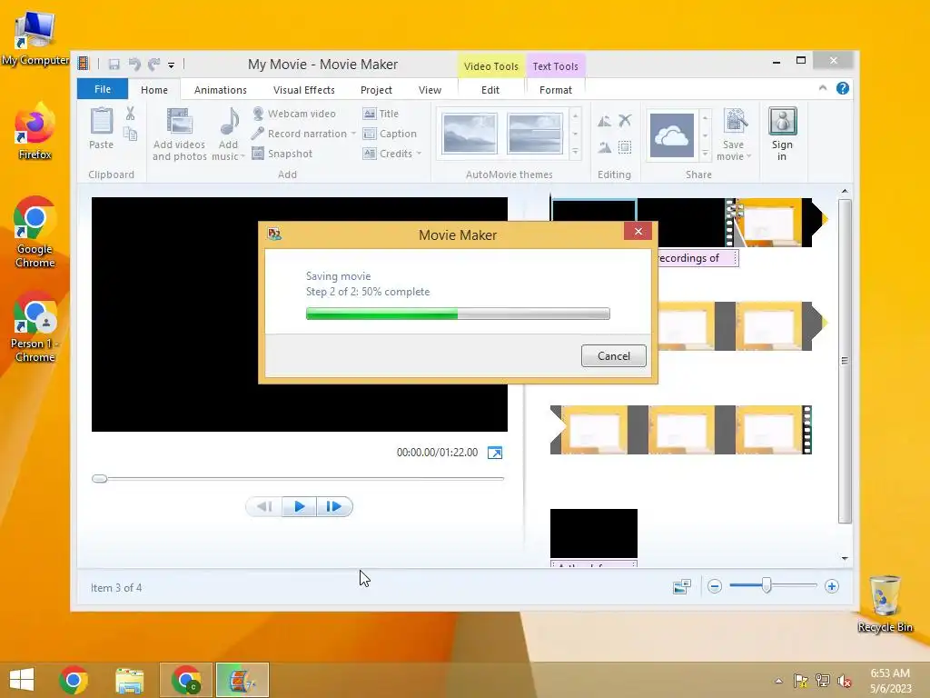Select the 'recordings of' caption in storyboard
Screen dimensions: 930x698
(x=697, y=258)
